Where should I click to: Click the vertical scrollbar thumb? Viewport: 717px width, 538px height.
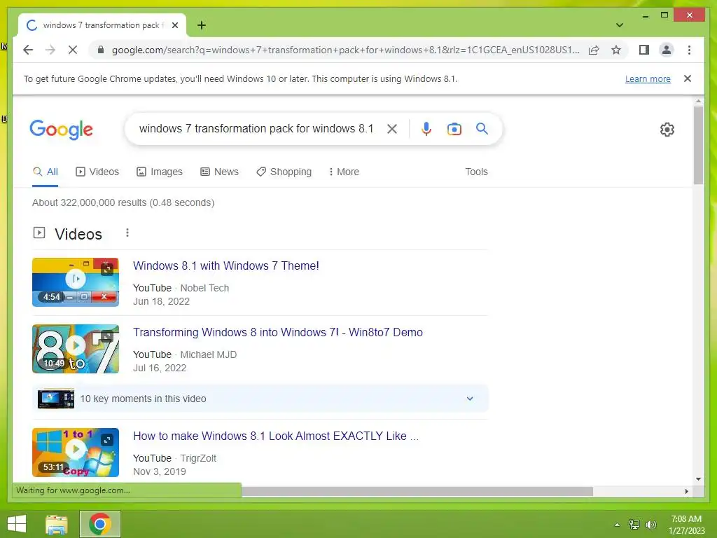[x=698, y=145]
